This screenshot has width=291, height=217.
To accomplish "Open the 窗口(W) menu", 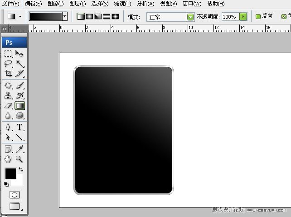I will coord(192,4).
